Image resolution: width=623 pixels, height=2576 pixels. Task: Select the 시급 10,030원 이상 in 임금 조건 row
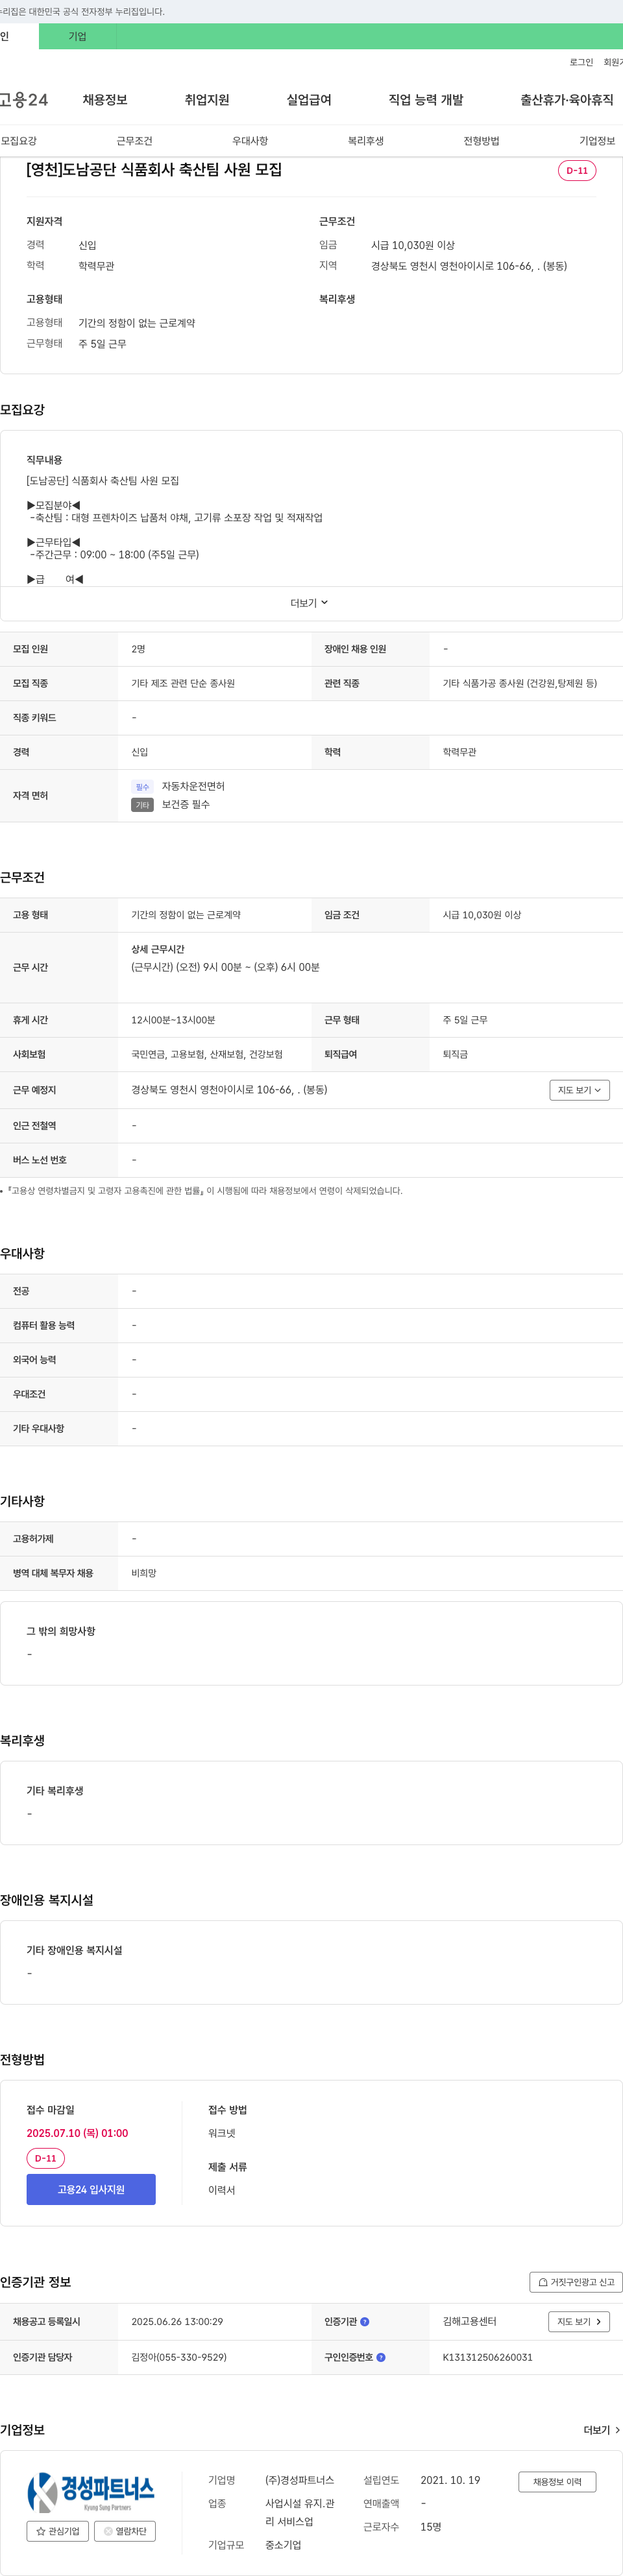pos(482,915)
